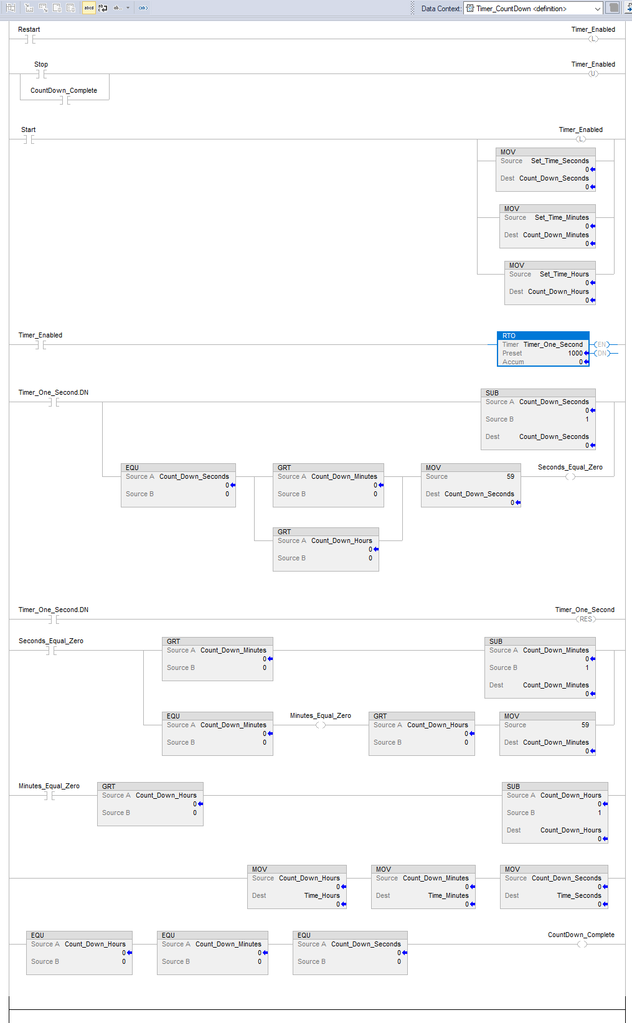Open the Data Context dropdown
The image size is (632, 1023).
(597, 9)
